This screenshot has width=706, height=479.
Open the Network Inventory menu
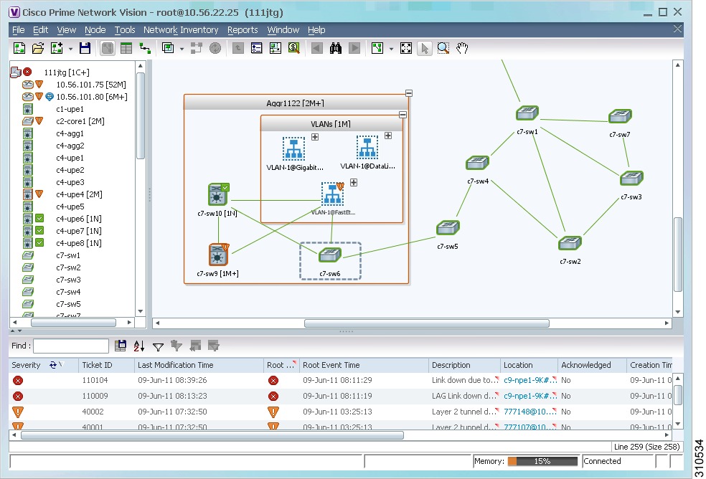181,29
